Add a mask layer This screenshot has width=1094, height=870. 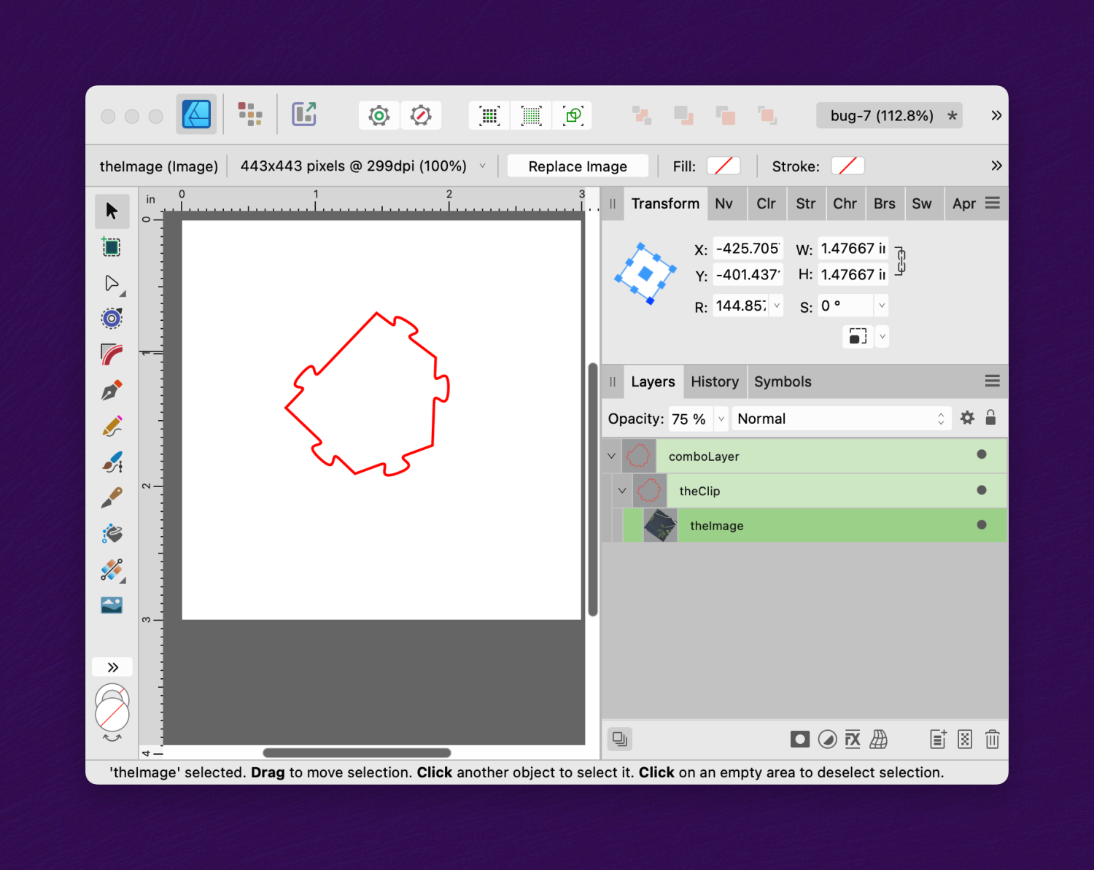799,739
